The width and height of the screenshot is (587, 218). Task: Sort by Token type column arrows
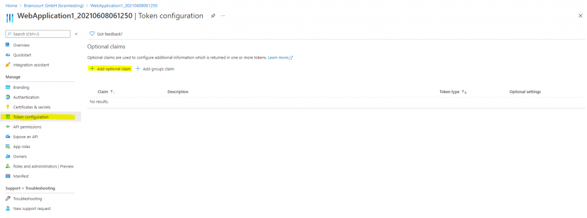464,92
